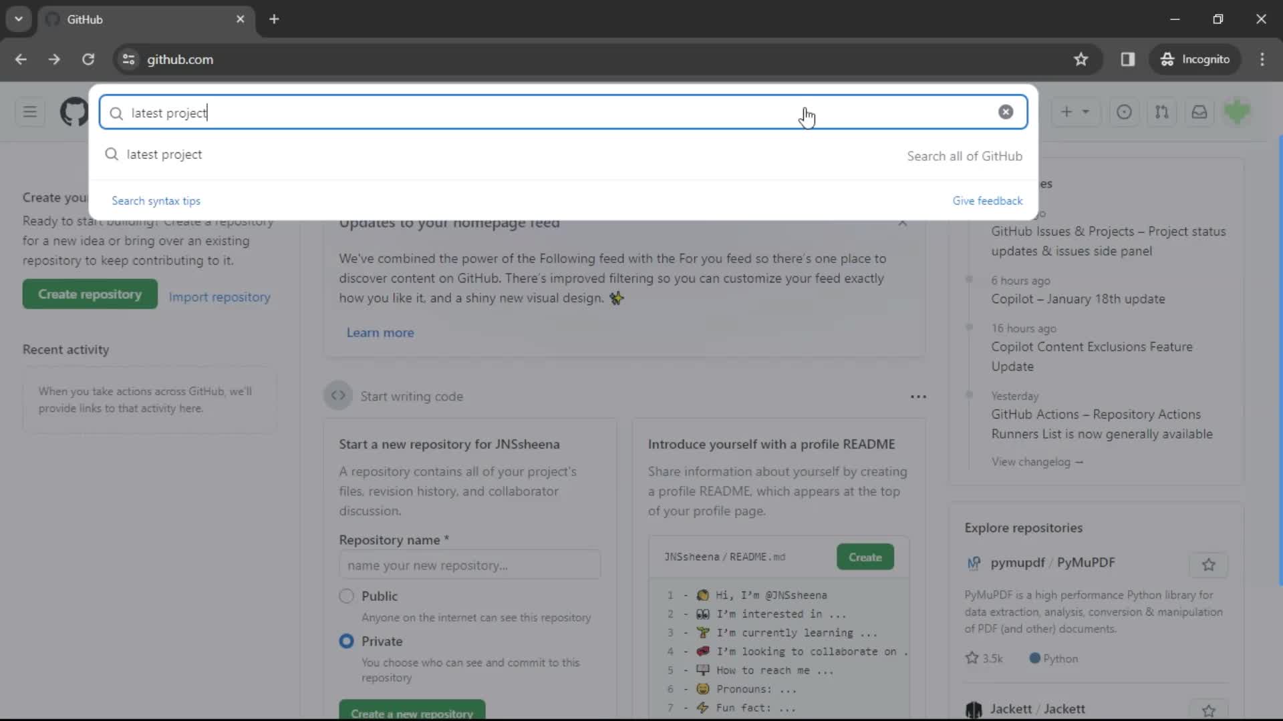This screenshot has height=721, width=1283.
Task: Click Give feedback link
Action: [x=987, y=201]
